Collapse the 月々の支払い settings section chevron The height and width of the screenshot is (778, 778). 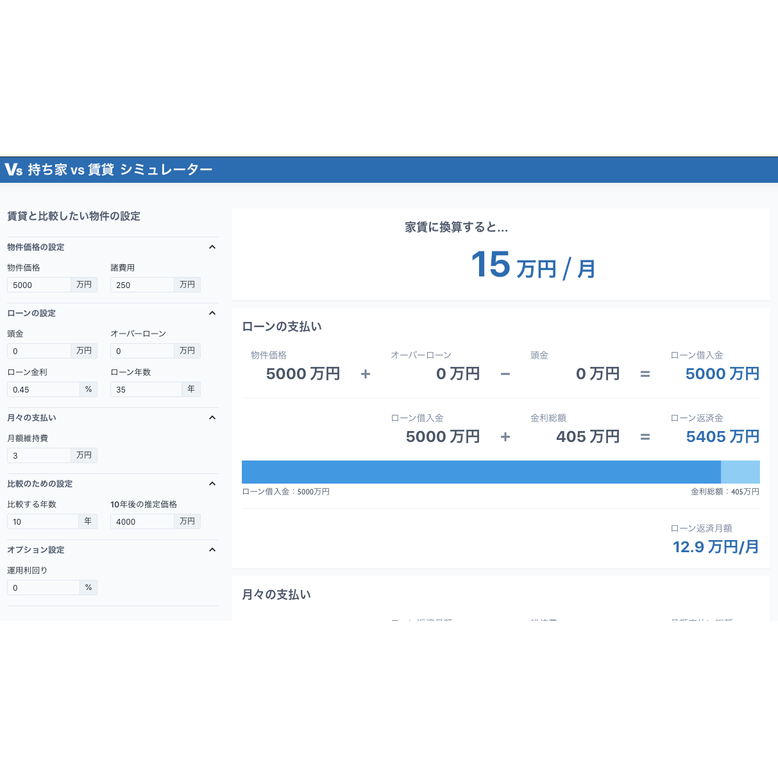(x=212, y=418)
